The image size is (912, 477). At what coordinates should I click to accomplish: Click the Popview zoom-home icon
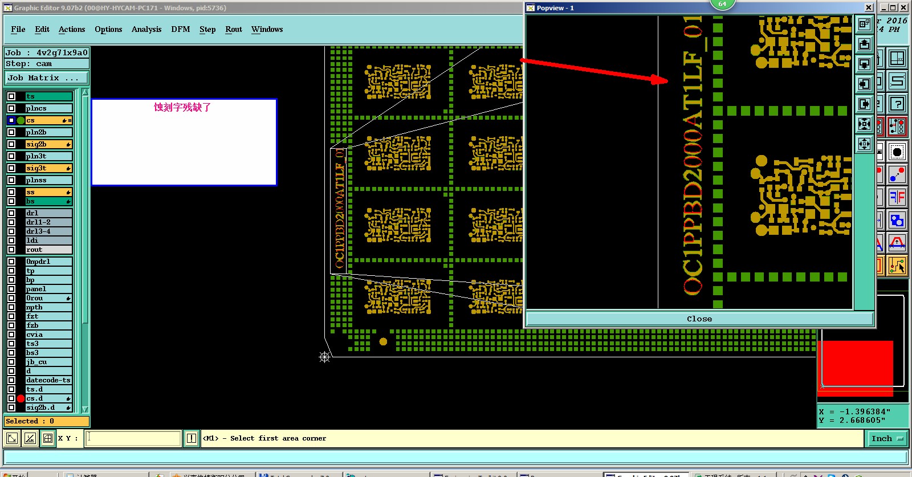864,25
